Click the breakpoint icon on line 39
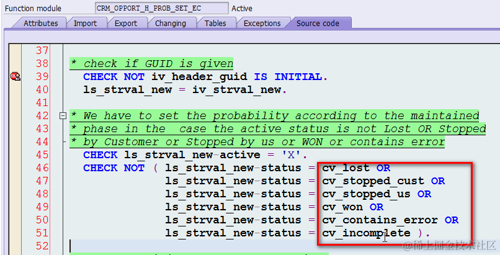 click(16, 76)
